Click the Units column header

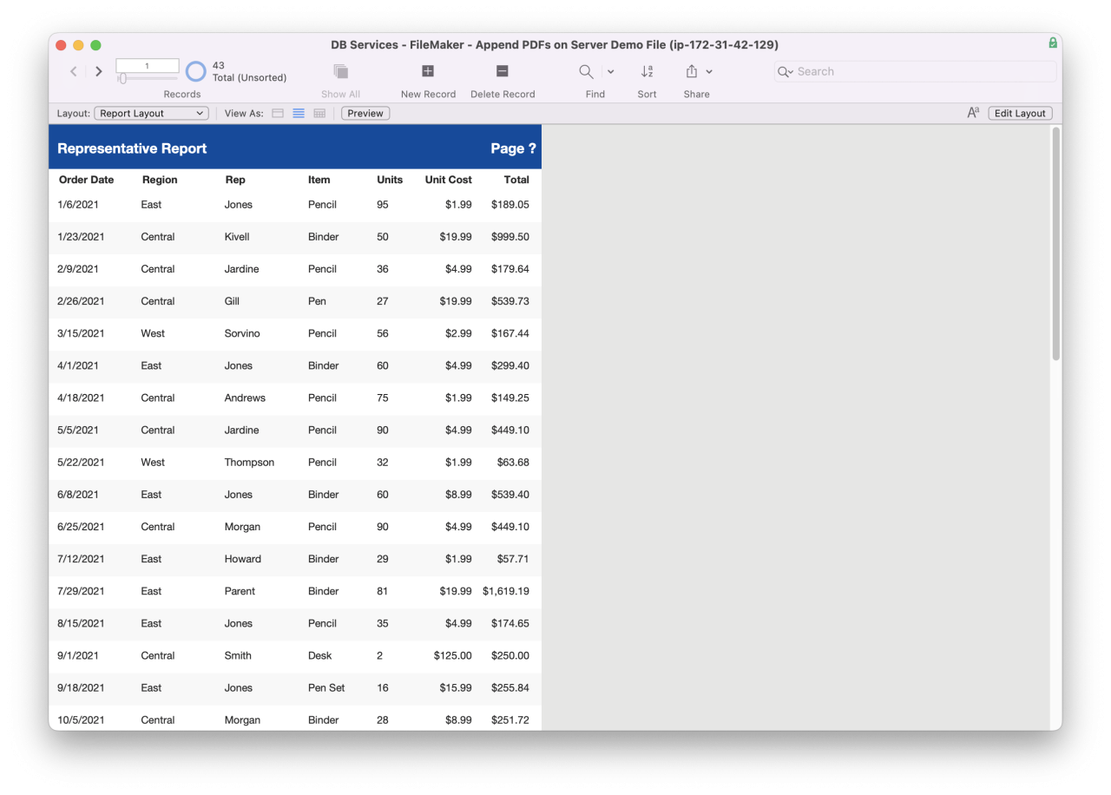390,180
